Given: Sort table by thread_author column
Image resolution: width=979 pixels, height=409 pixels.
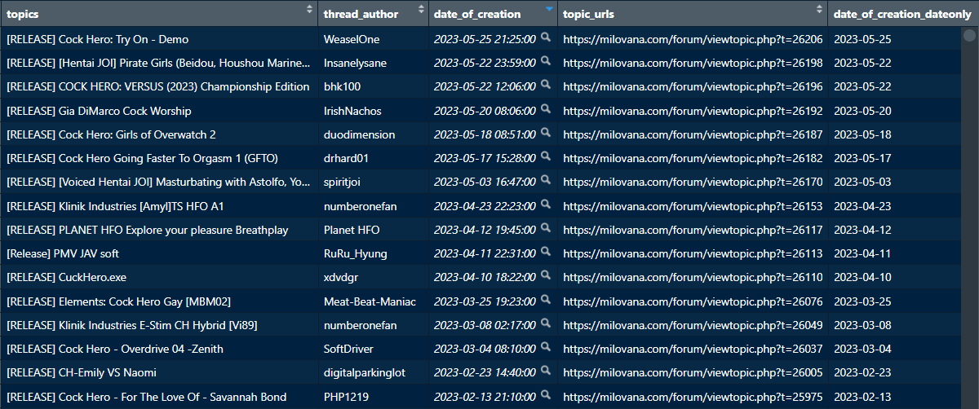Looking at the screenshot, I should 373,13.
